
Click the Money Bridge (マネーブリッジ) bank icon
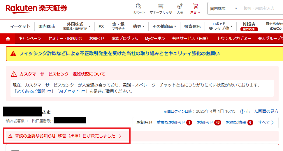click(161, 6)
